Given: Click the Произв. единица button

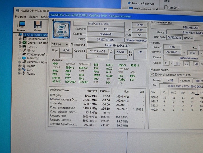Looking at the screenshot, I should [x=136, y=40].
